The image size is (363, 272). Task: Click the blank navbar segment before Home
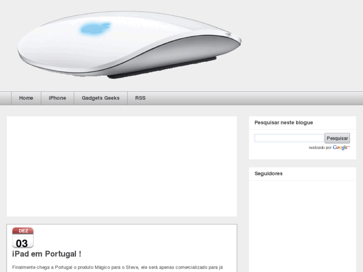click(5, 98)
